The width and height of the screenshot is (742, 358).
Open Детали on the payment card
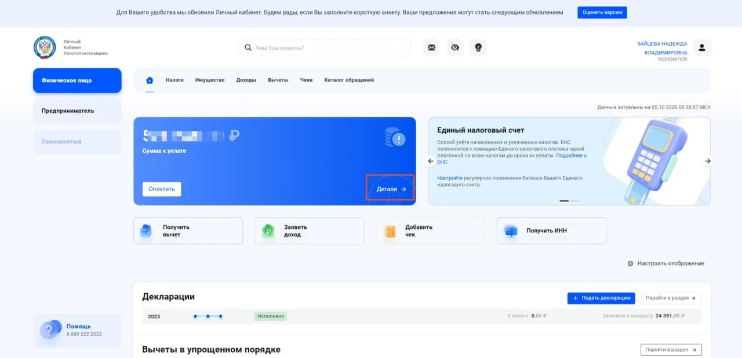(391, 189)
